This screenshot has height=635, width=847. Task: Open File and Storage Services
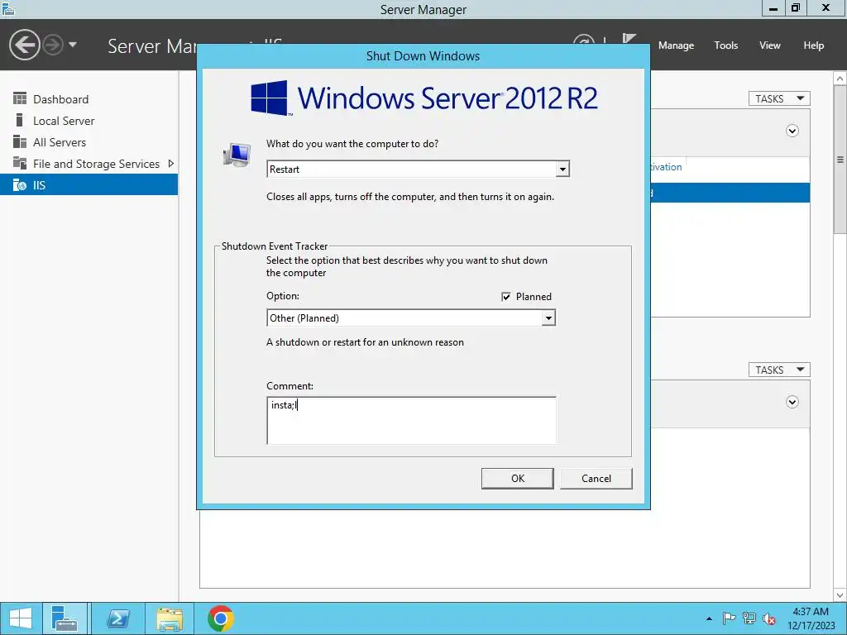click(x=96, y=165)
